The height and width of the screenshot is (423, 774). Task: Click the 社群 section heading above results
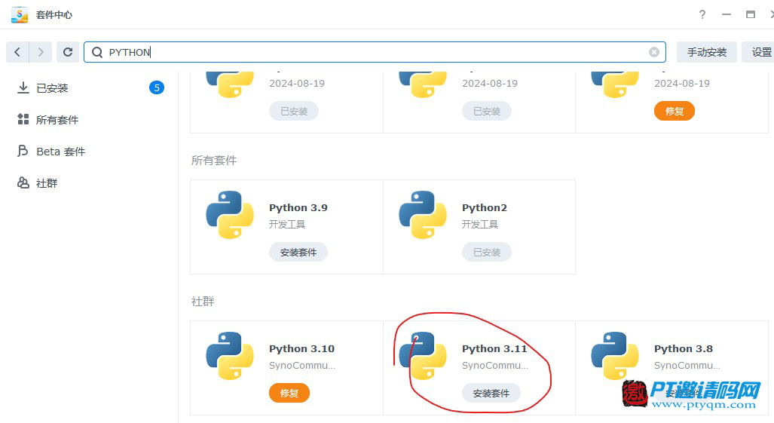pyautogui.click(x=203, y=301)
